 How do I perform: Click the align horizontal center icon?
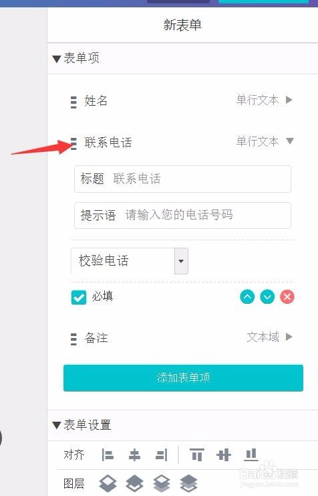click(134, 455)
